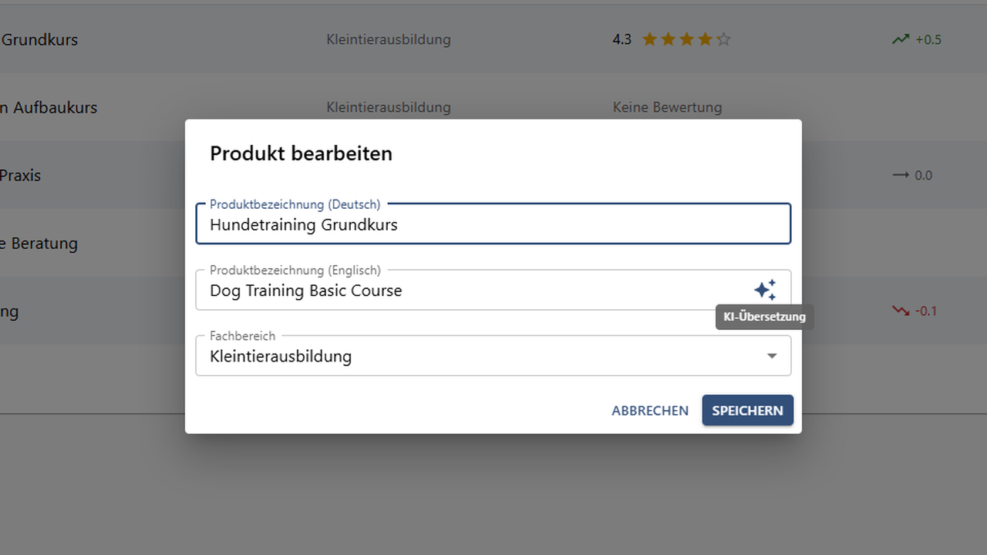The width and height of the screenshot is (987, 555).
Task: Click the Grundkurs row name in background
Action: pyautogui.click(x=39, y=39)
